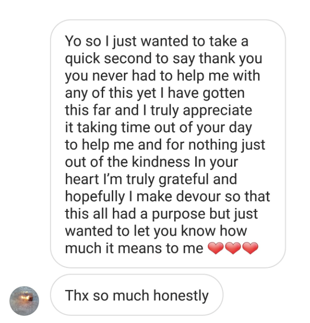Click the word 'hopefully' in the message
Viewport: 310px width, 323px height.
(95, 197)
